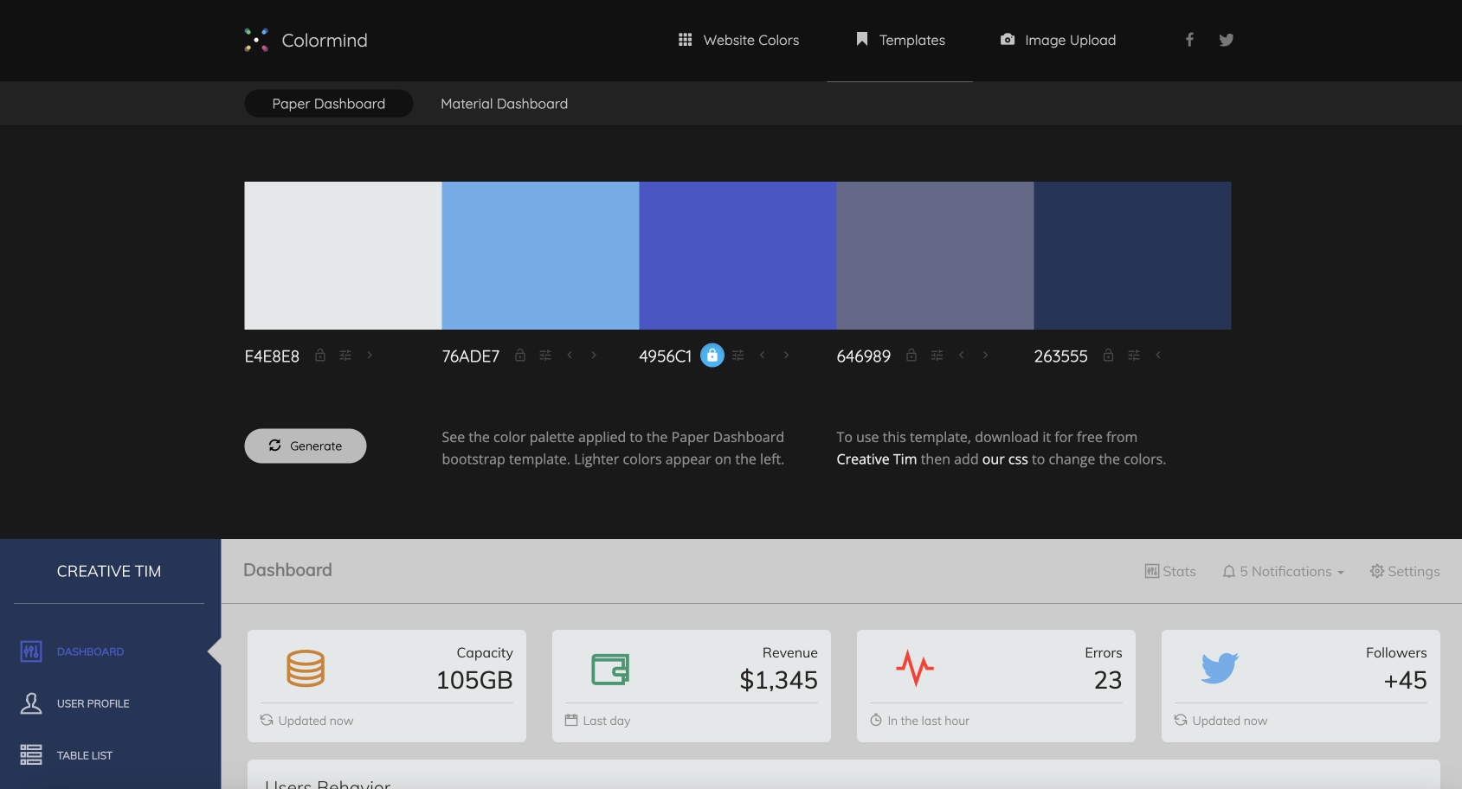Viewport: 1462px width, 789px height.
Task: Select the light blue 76ADE7 swatch
Action: 539,255
